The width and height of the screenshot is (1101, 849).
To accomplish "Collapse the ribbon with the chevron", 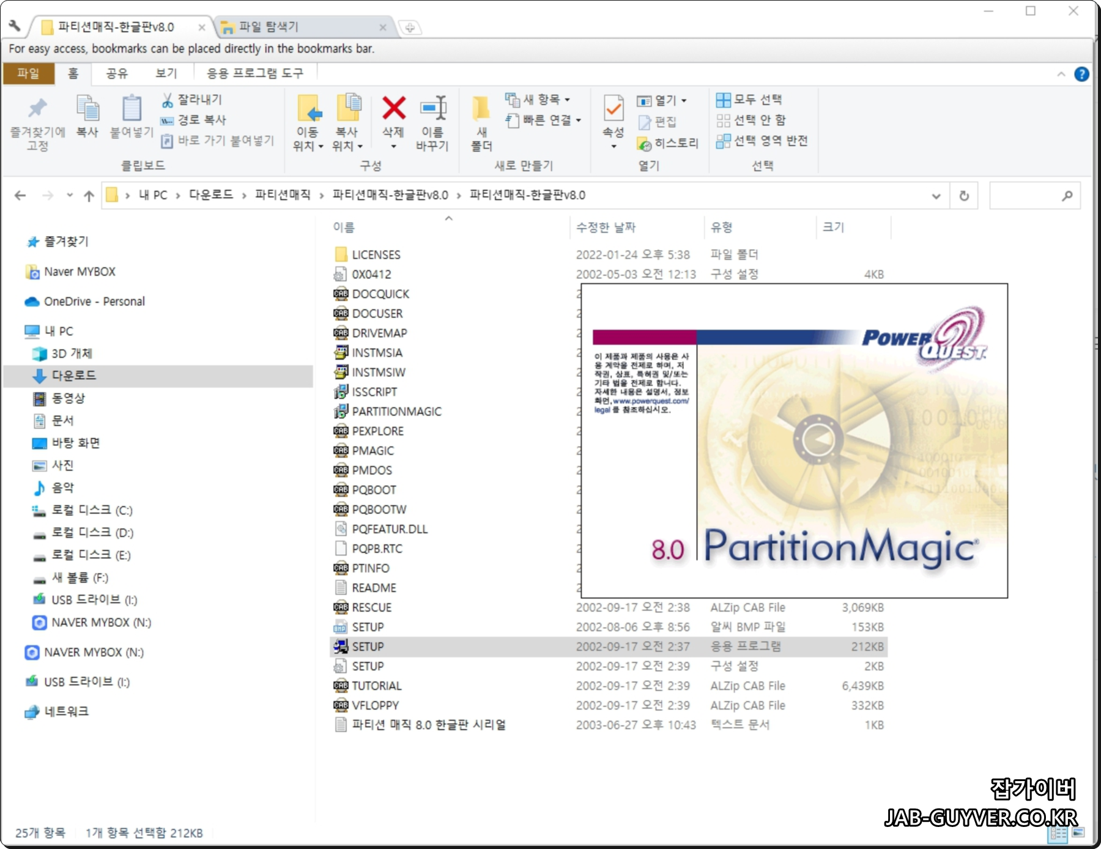I will [x=1061, y=74].
